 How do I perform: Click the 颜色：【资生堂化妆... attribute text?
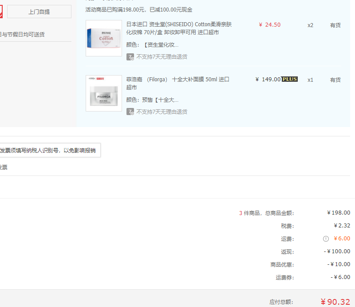click(x=152, y=45)
